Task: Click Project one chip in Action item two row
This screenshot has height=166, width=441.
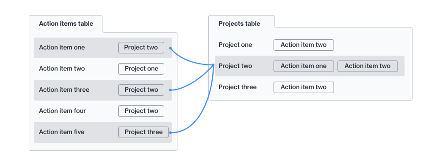Action: coord(141,69)
